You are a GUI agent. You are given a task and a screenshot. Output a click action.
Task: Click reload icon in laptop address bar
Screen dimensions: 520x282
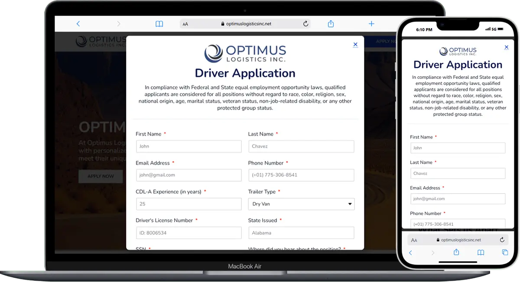click(x=305, y=24)
